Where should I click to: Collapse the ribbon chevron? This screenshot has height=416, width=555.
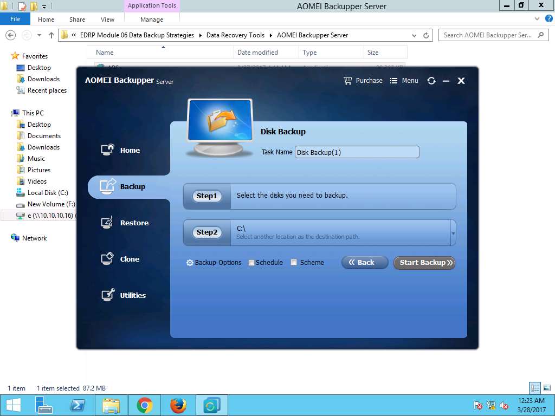[537, 19]
